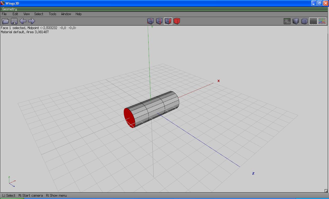Open the View menu
329x199 pixels.
26,14
